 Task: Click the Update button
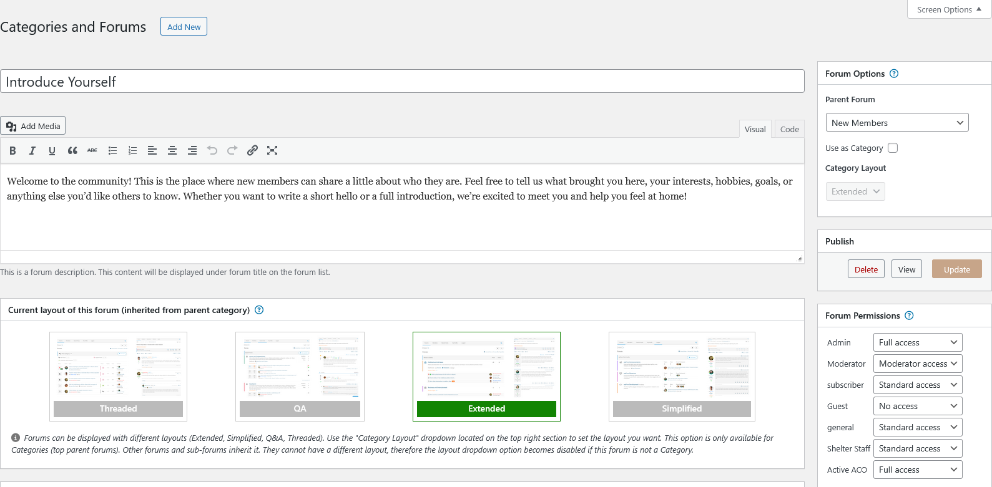(956, 269)
